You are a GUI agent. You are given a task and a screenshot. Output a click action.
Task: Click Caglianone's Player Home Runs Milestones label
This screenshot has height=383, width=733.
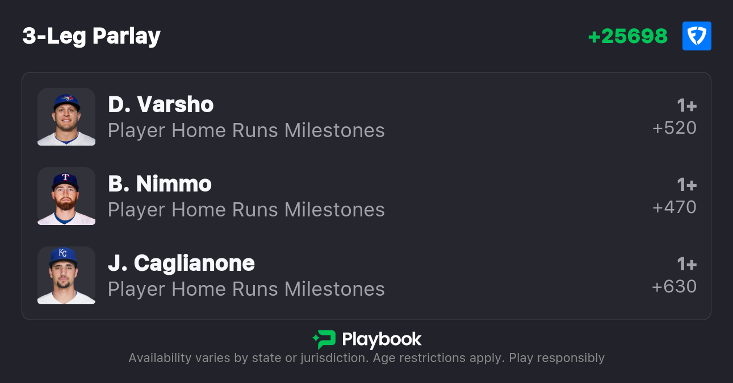point(246,289)
